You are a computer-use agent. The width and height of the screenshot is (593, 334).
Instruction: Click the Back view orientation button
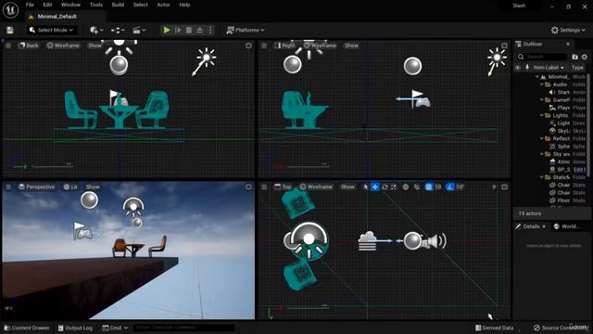point(29,45)
